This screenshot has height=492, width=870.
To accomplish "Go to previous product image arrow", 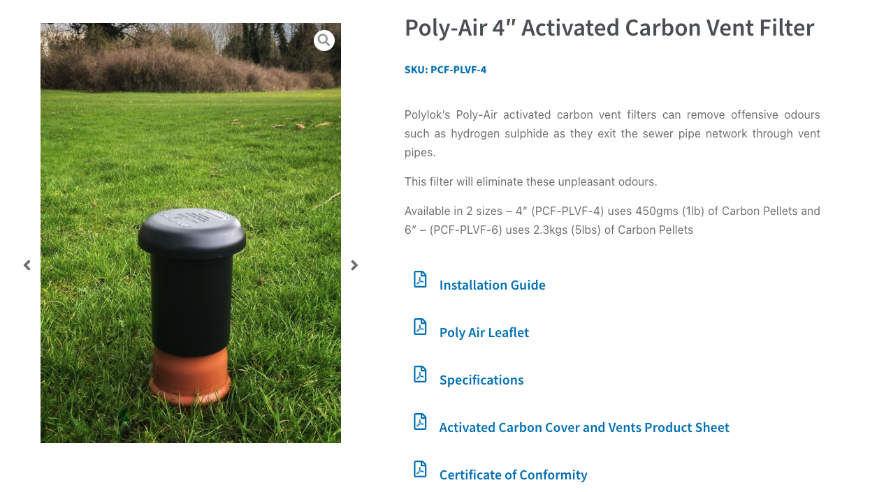I will [x=27, y=265].
